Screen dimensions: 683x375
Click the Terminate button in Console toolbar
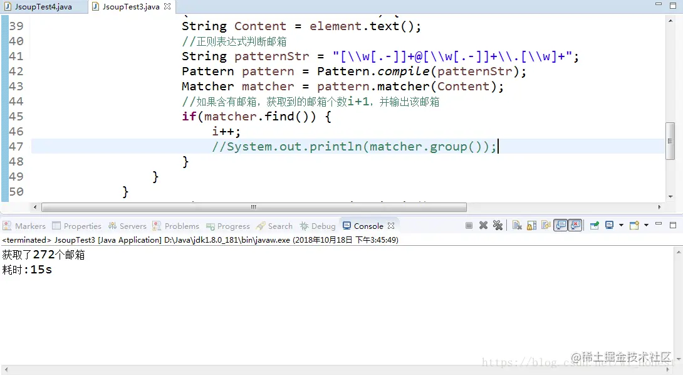pos(469,225)
